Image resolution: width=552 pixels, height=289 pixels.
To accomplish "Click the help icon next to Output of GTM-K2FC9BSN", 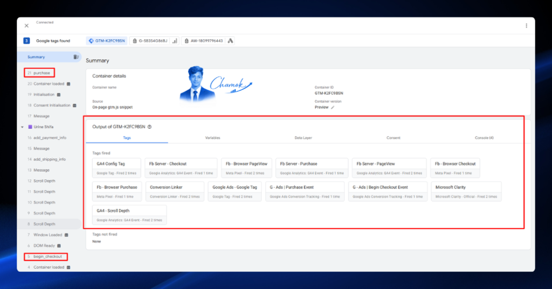I will click(x=150, y=127).
